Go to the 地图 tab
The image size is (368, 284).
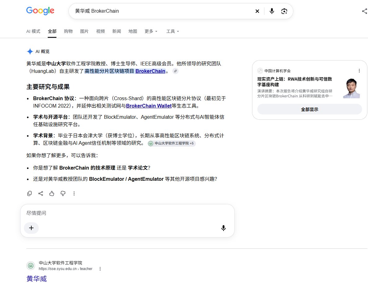133,31
